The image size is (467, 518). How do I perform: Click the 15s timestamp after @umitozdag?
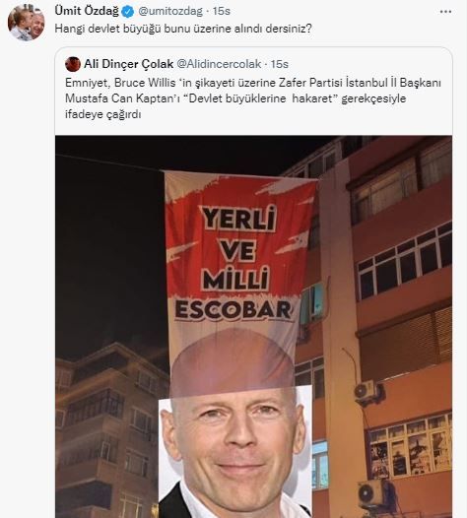222,11
